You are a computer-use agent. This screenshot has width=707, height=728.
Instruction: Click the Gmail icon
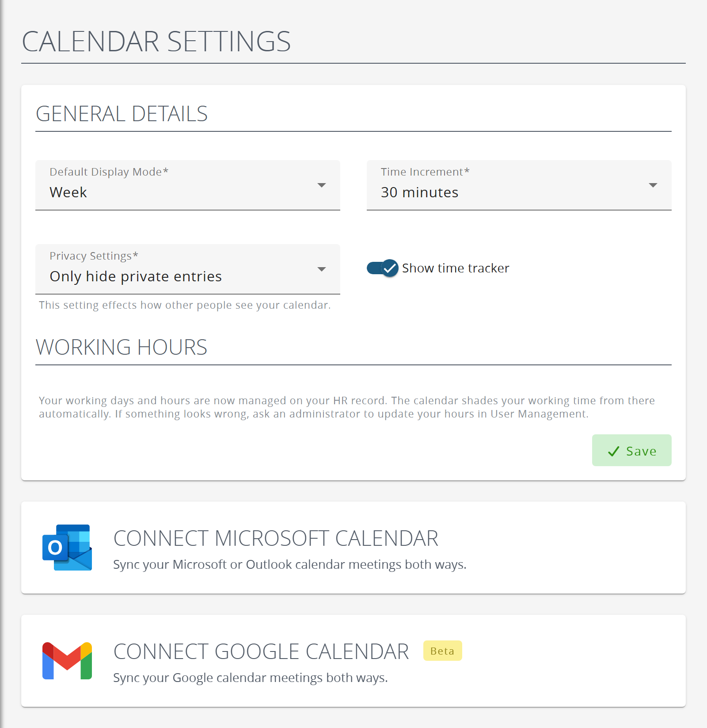click(67, 661)
